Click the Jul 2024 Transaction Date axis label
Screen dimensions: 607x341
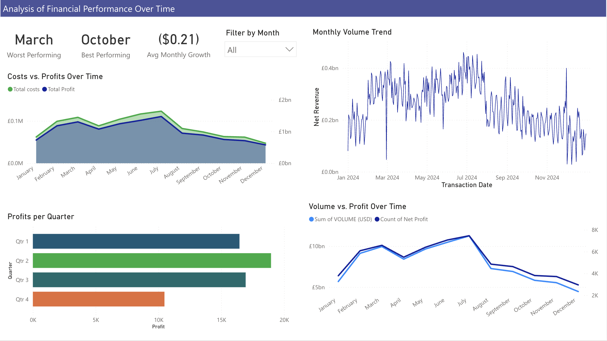tap(467, 178)
